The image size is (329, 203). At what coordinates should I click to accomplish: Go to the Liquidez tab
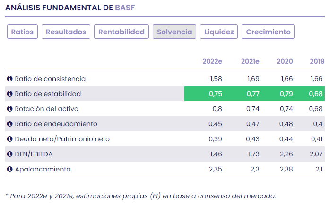[219, 32]
